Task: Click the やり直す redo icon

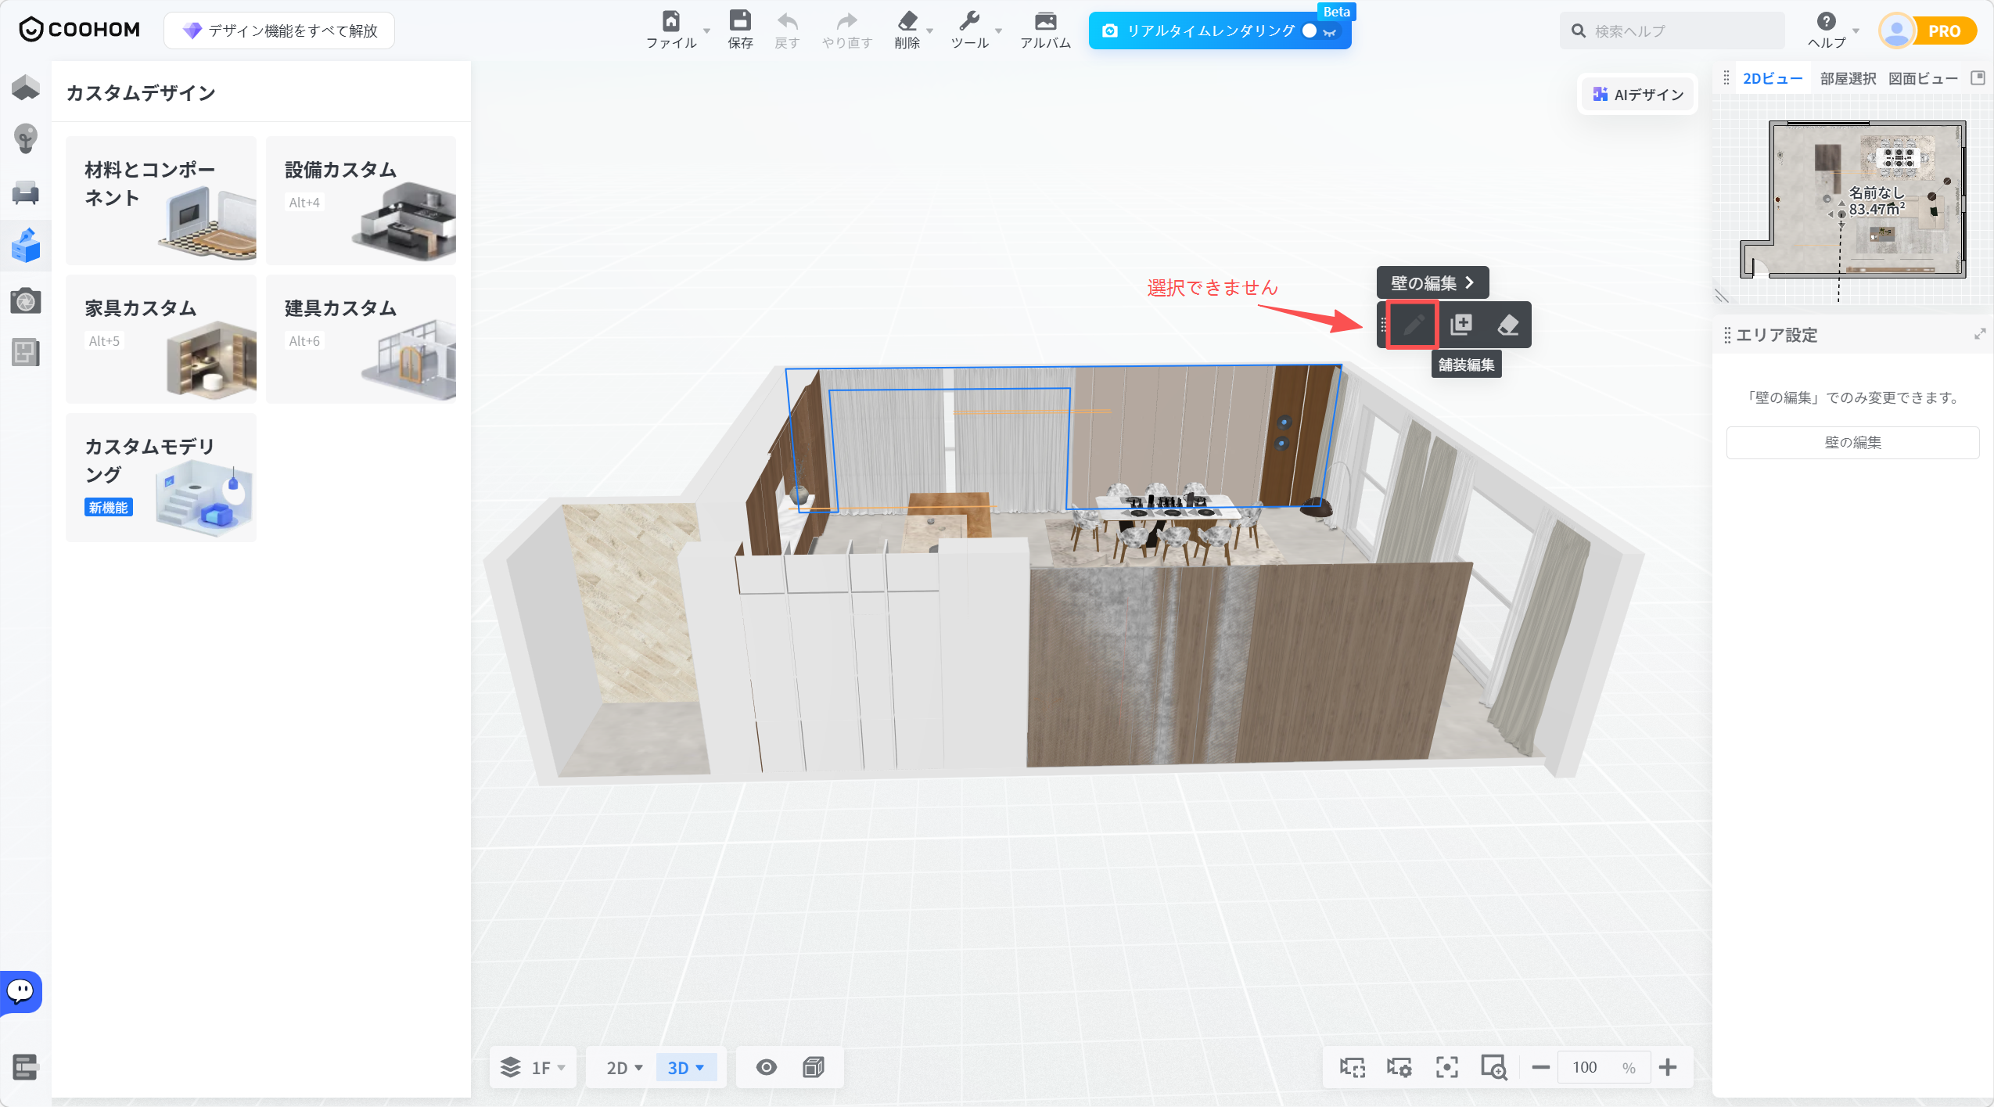Action: [x=846, y=30]
